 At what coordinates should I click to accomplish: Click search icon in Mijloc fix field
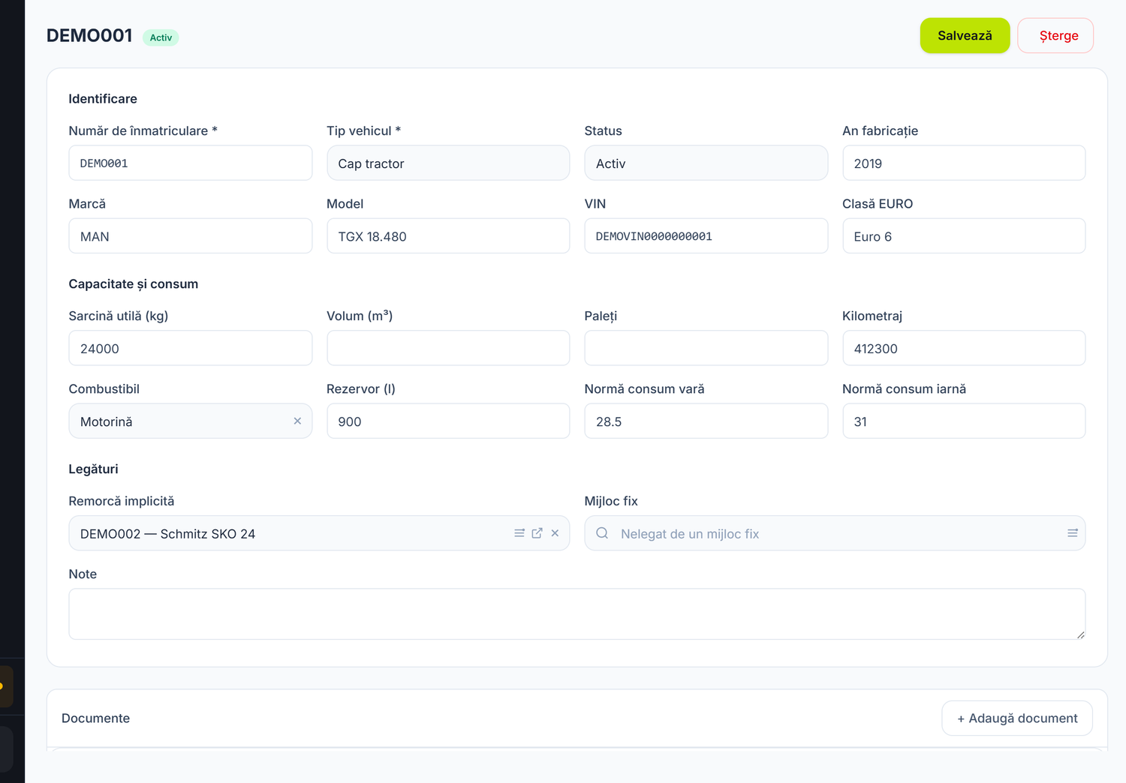(x=602, y=533)
